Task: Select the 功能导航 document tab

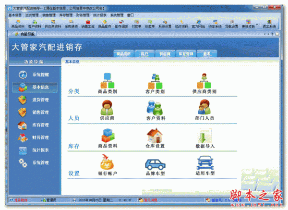Action: coord(25,34)
